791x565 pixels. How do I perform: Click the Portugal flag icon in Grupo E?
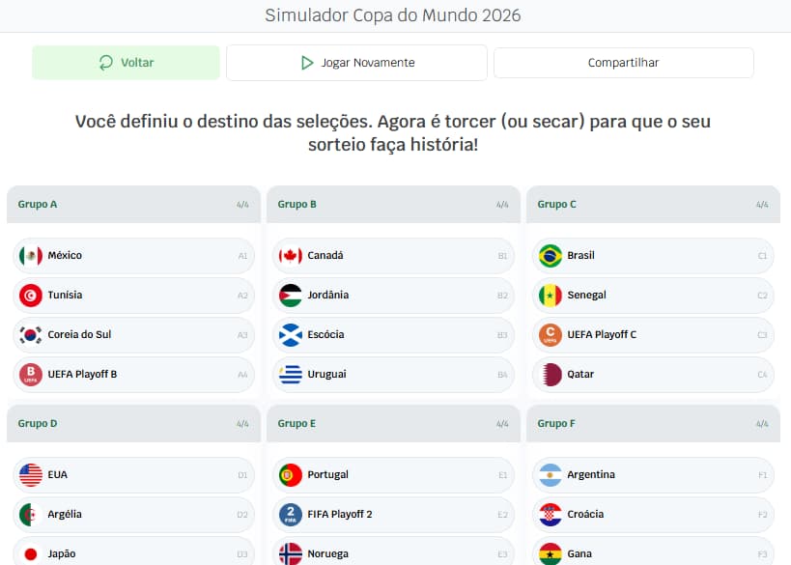point(289,474)
